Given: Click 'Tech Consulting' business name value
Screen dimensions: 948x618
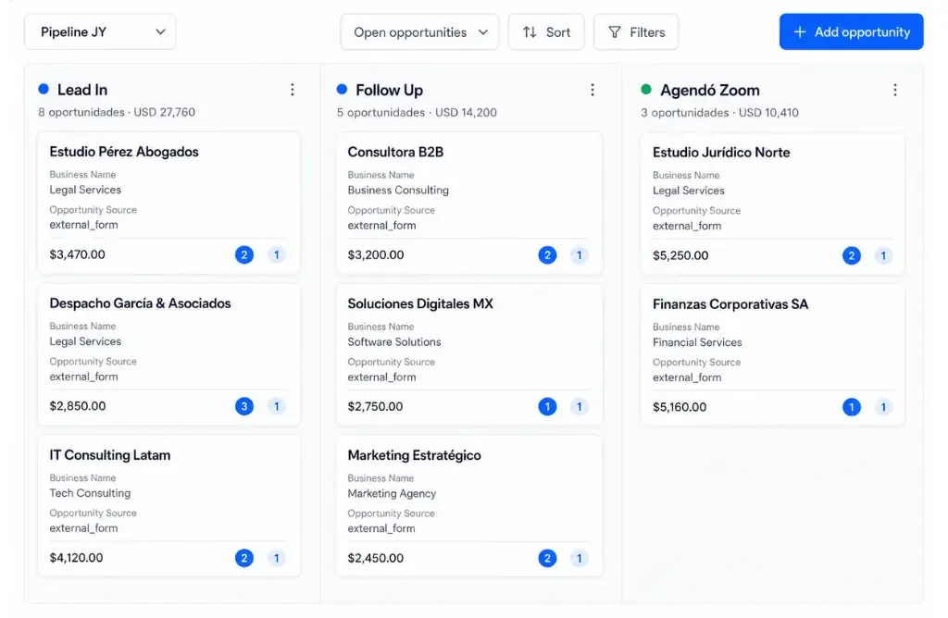Looking at the screenshot, I should 90,493.
